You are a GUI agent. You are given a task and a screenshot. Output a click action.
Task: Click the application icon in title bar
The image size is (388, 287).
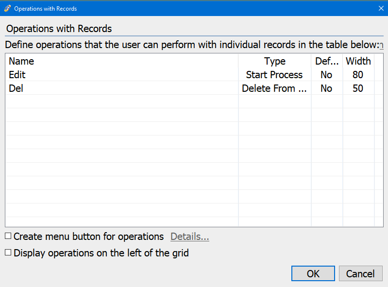(7, 8)
